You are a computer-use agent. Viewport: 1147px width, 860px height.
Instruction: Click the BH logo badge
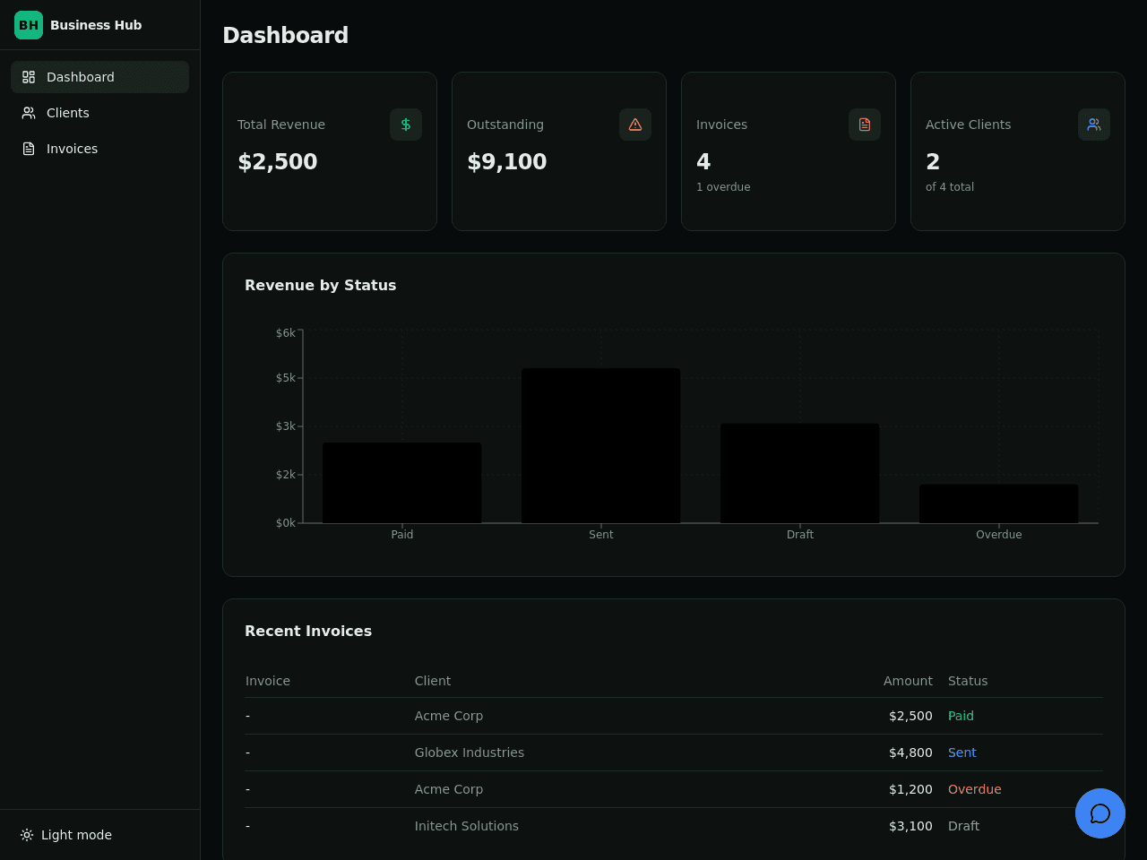click(29, 25)
